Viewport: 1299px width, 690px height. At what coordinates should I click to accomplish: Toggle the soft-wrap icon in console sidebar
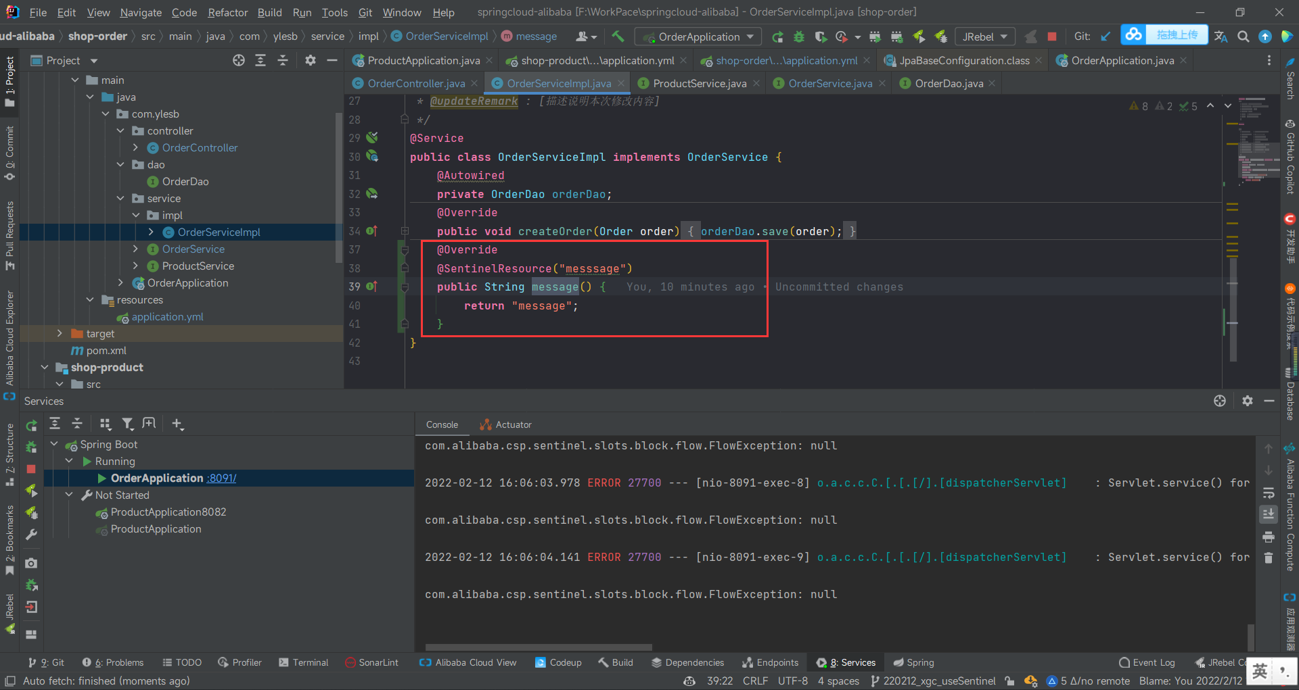(x=1269, y=493)
